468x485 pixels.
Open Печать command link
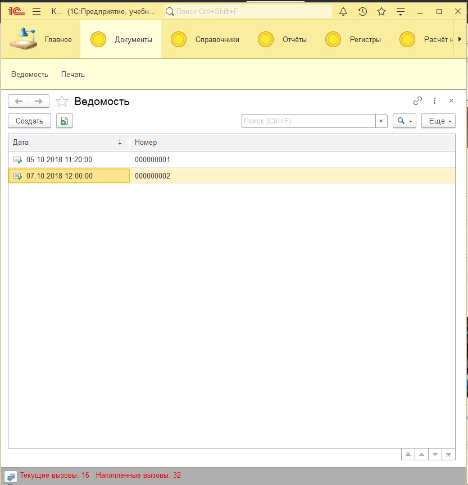pos(72,74)
